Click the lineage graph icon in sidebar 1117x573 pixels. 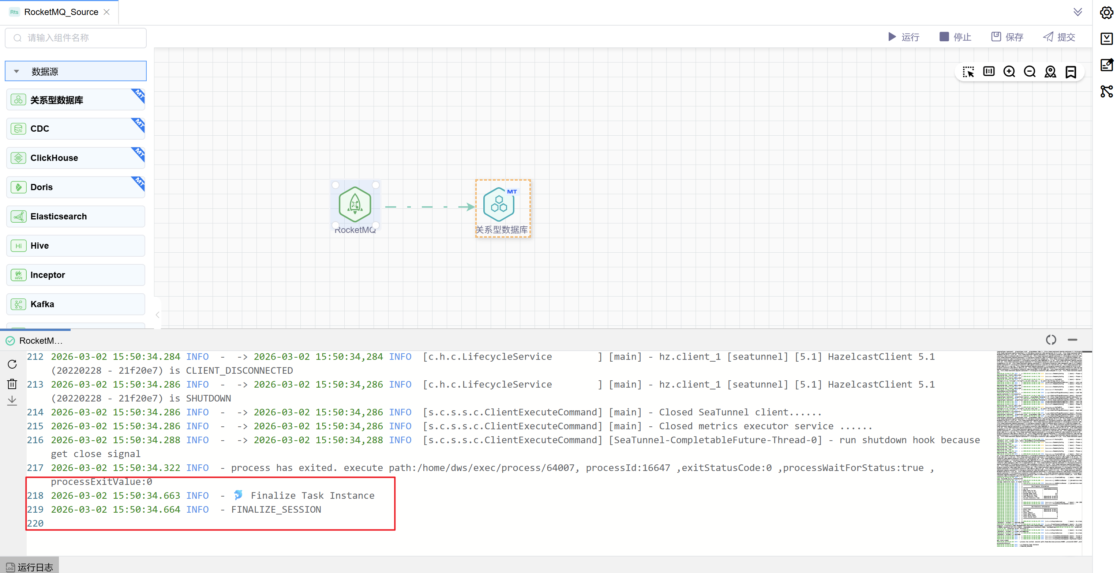point(1106,91)
